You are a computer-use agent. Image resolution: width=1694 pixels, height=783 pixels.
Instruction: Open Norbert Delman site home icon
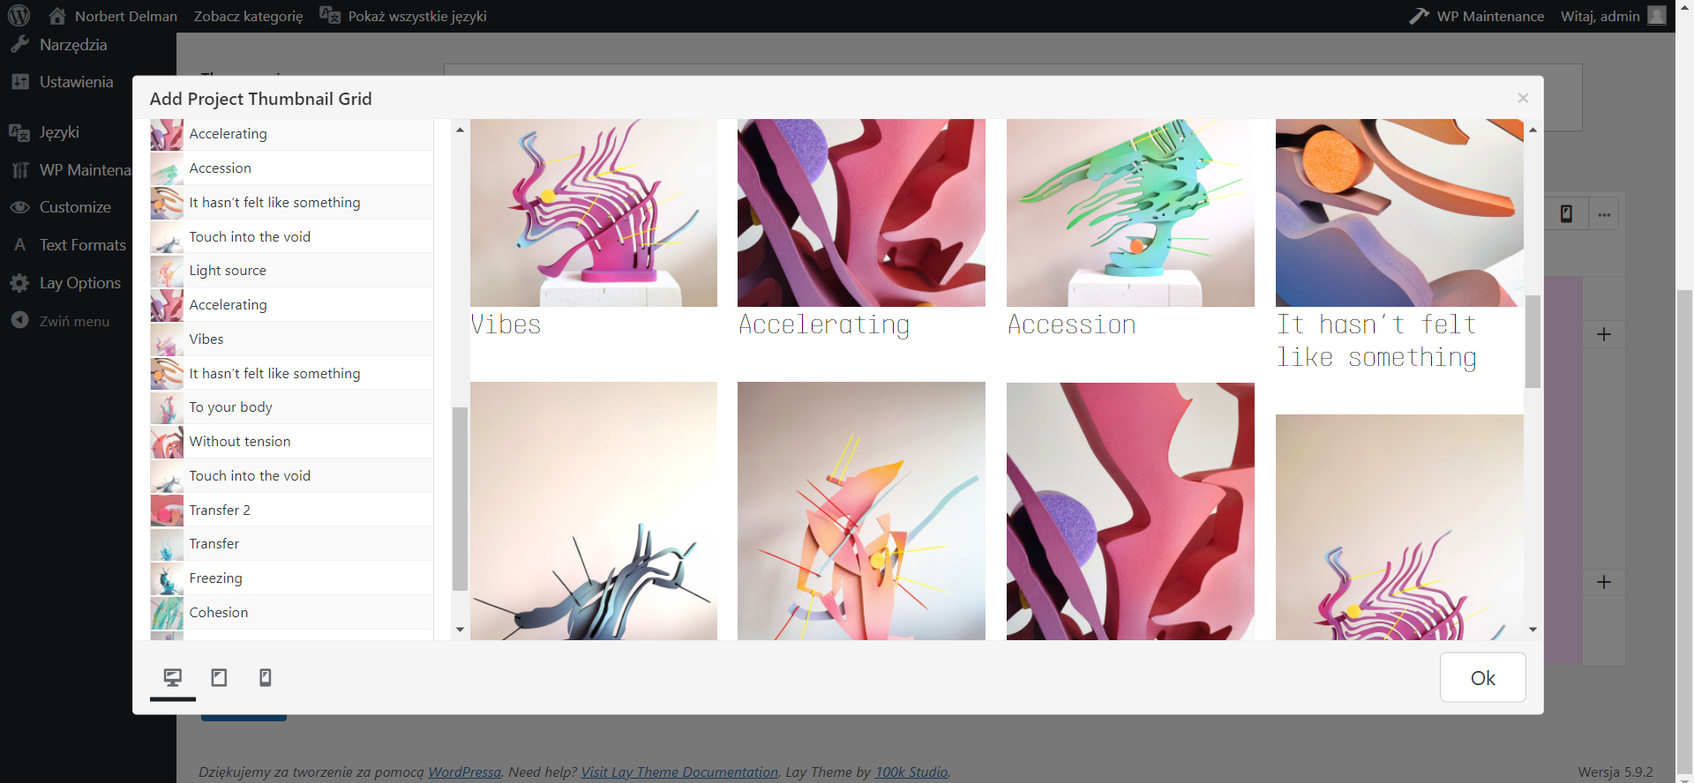pyautogui.click(x=57, y=16)
